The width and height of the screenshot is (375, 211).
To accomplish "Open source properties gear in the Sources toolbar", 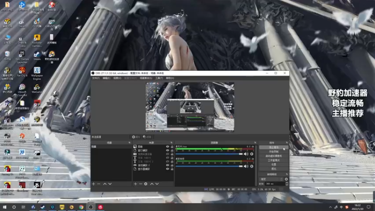I will point(146,184).
